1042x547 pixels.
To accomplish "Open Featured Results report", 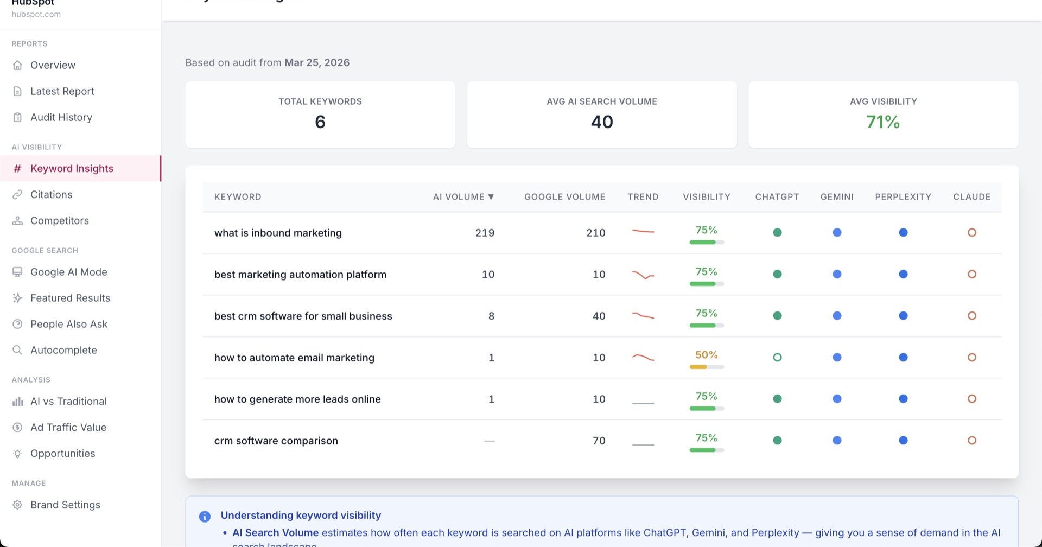I will click(80, 298).
